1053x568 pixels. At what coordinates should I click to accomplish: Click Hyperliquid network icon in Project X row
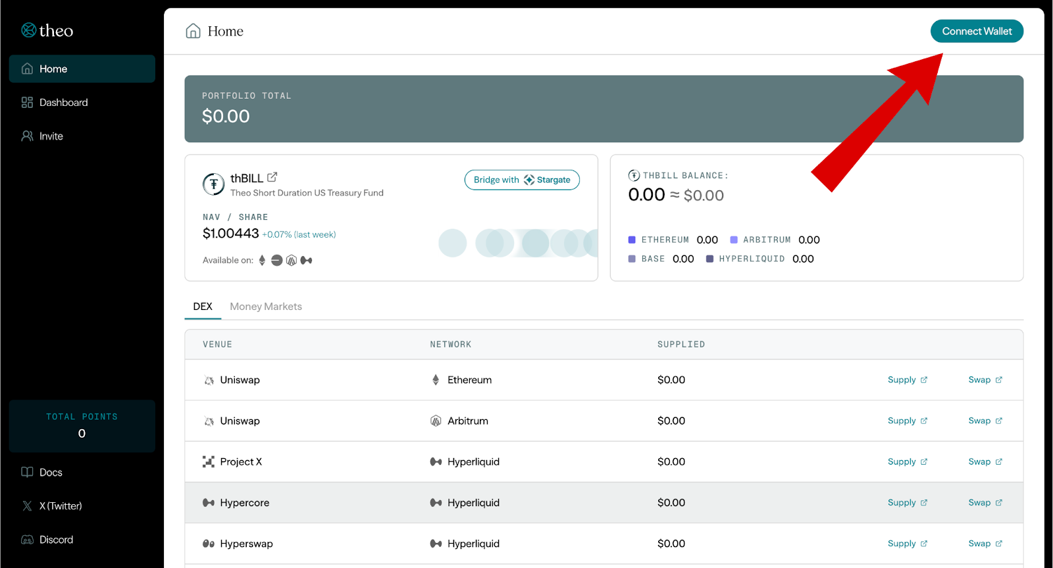[436, 462]
